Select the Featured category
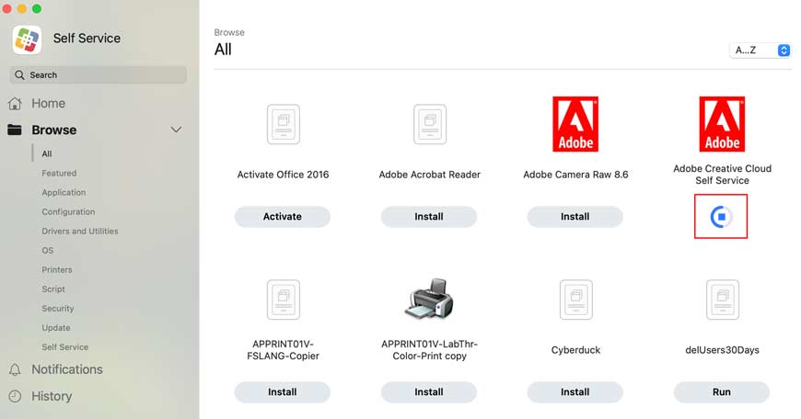The image size is (801, 419). coord(59,174)
